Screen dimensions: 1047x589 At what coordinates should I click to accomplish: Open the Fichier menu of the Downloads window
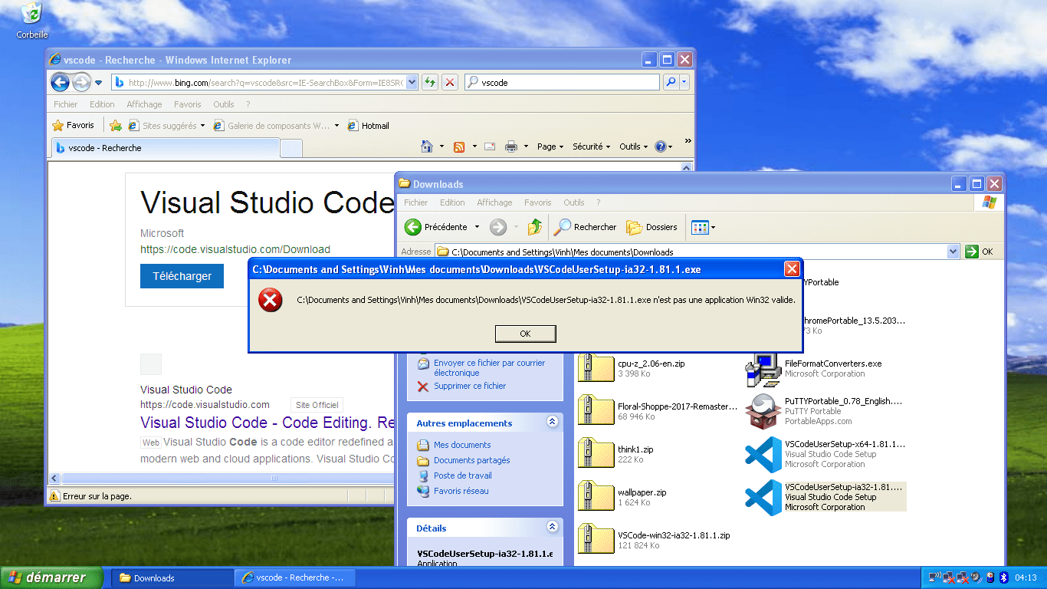(415, 202)
